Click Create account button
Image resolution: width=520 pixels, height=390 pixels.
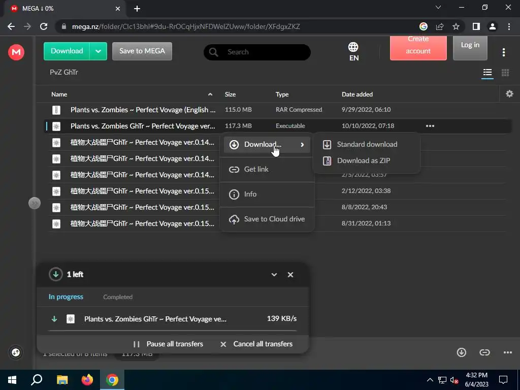[x=418, y=48]
